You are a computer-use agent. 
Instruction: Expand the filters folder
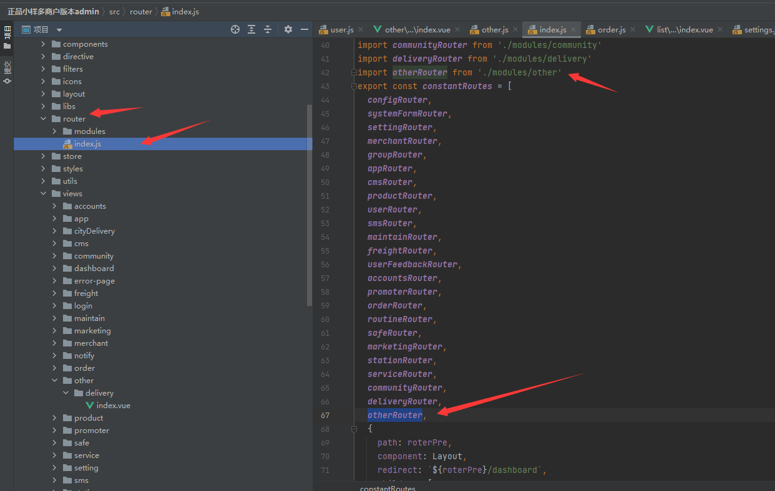(x=43, y=69)
